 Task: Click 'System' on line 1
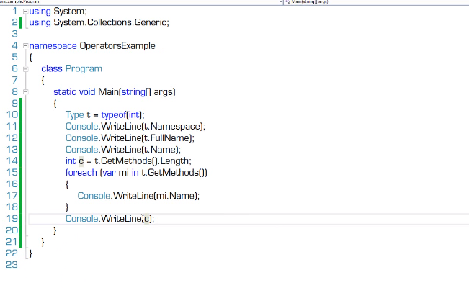[68, 12]
